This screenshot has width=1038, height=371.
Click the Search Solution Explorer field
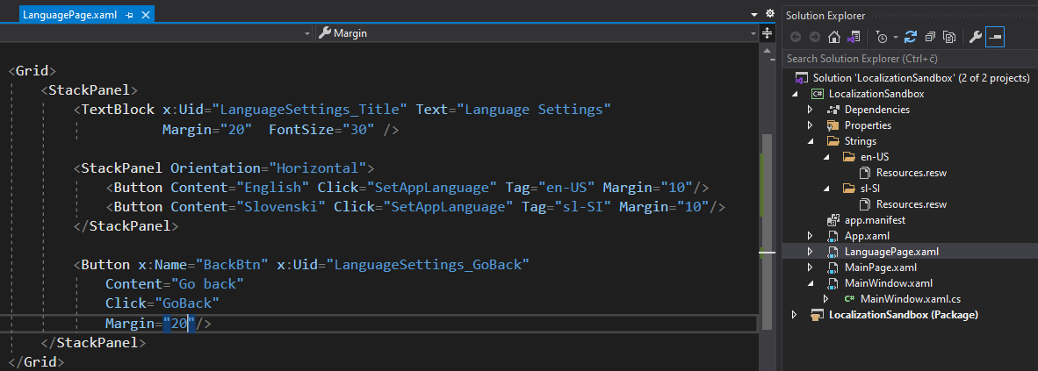point(909,58)
